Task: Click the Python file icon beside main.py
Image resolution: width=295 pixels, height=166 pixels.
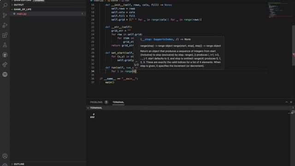Action: [14, 14]
